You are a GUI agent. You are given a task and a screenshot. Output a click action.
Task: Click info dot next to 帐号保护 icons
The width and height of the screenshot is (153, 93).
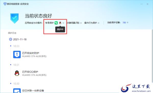[63, 23]
